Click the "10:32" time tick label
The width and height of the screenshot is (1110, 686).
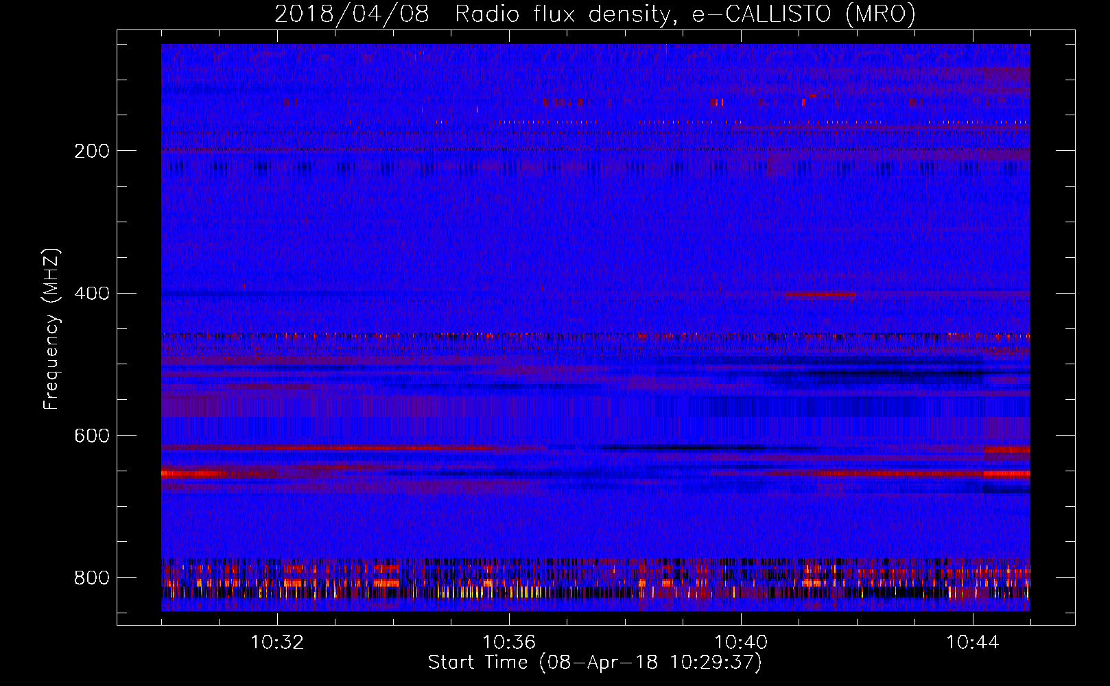click(277, 643)
